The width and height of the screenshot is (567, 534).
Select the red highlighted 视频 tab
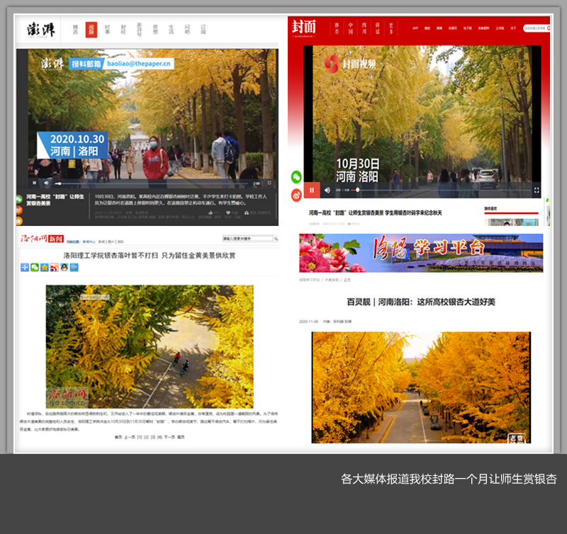coord(91,30)
